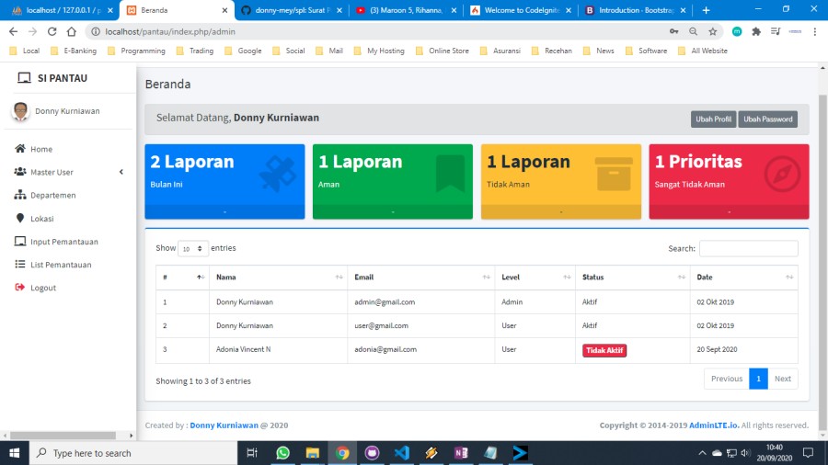This screenshot has height=465, width=828.
Task: Bookmark this page with star icon
Action: 713,31
